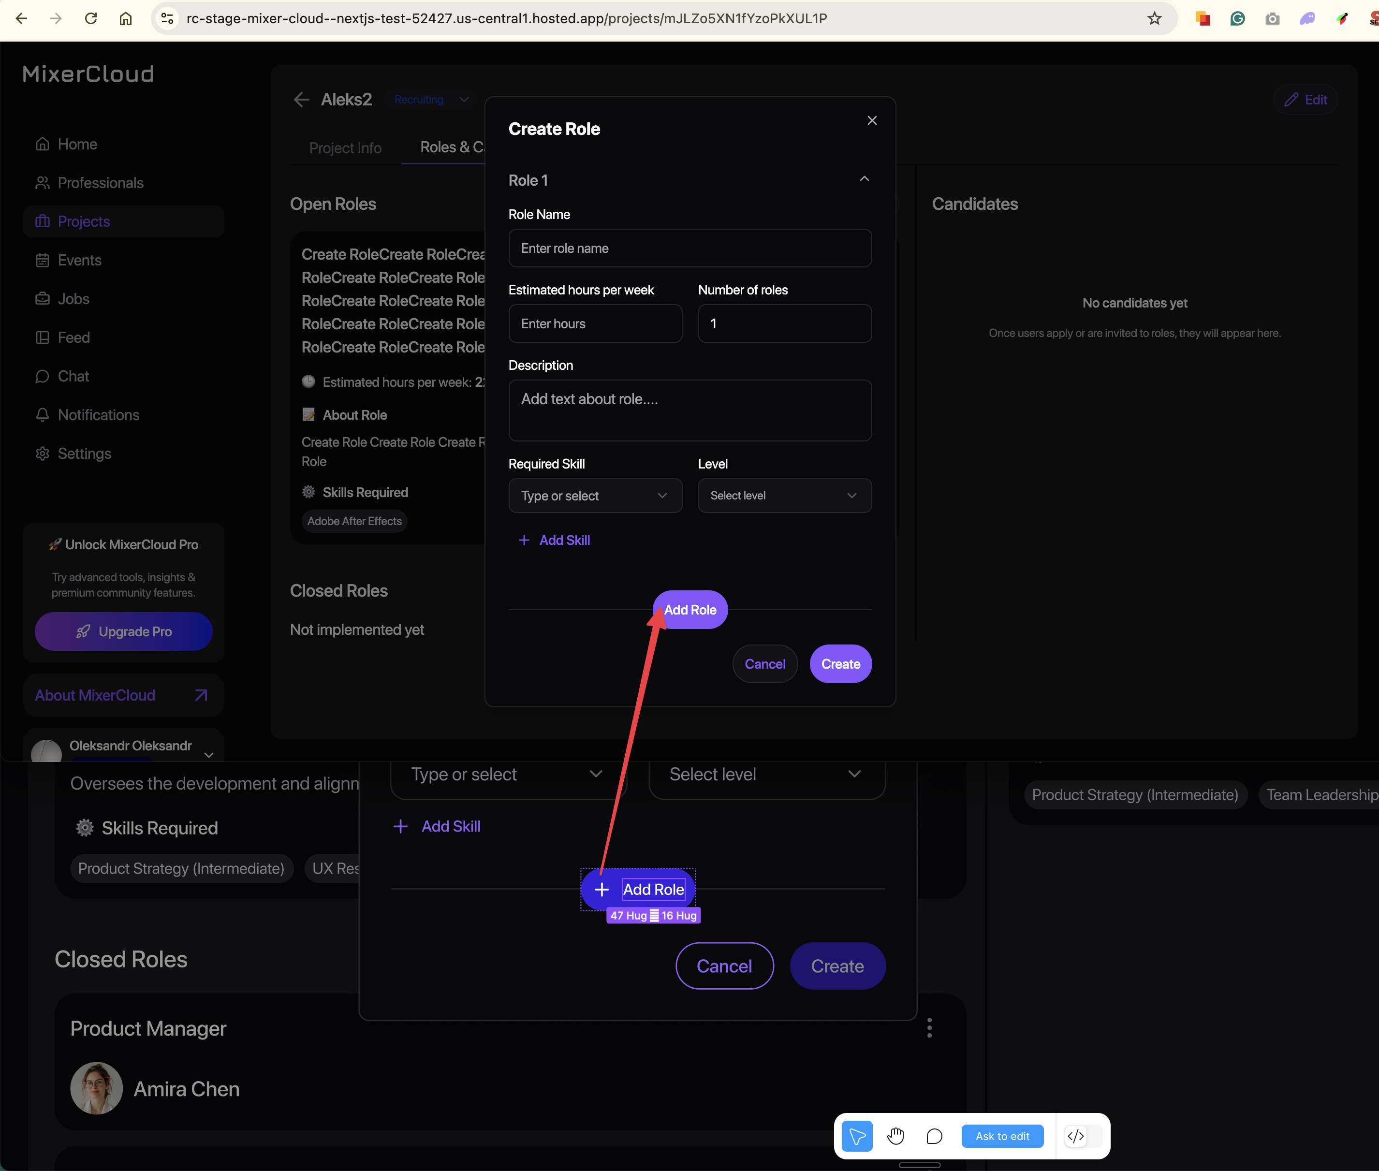1379x1171 pixels.
Task: Click the Ask to edit button
Action: point(1002,1137)
